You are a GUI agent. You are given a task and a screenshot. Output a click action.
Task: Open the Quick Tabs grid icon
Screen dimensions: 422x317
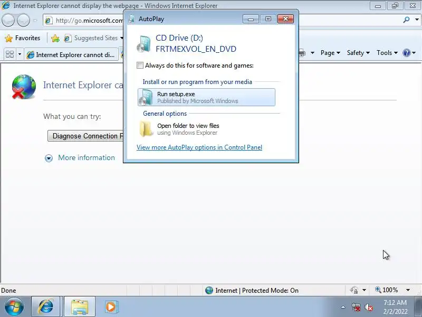pyautogui.click(x=9, y=54)
